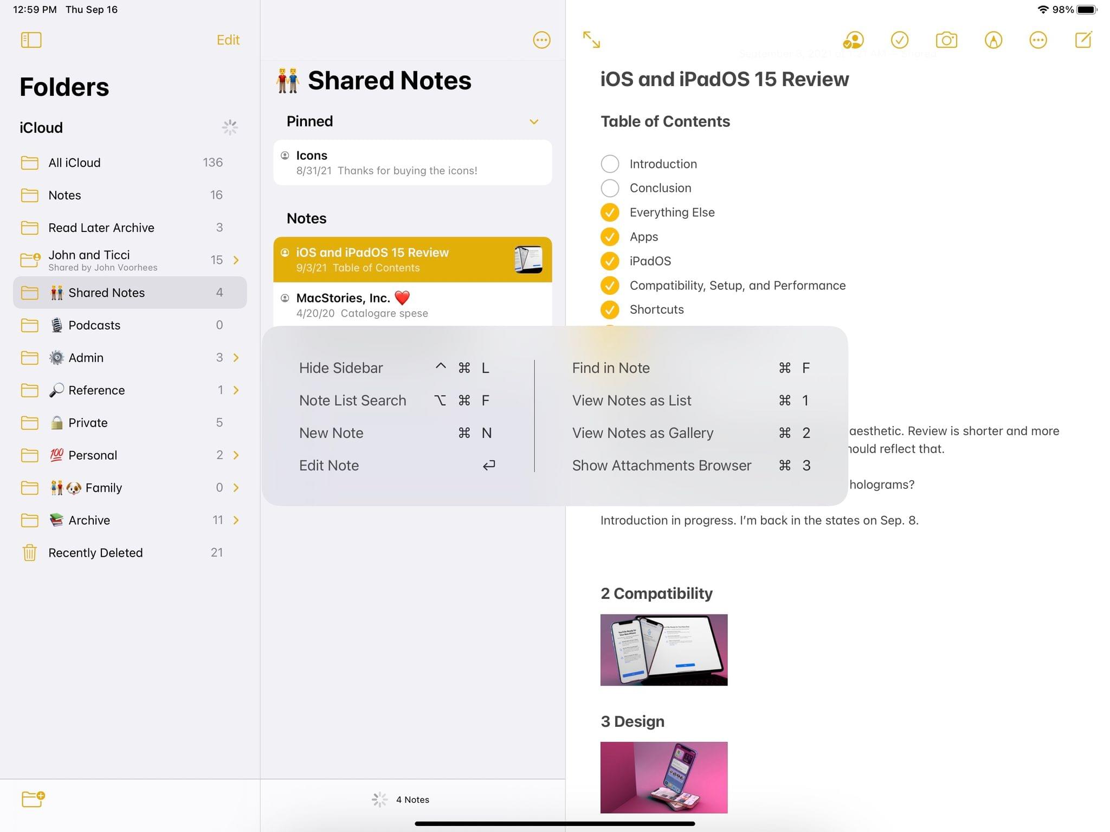Expand the Archive folder
This screenshot has height=832, width=1110.
coord(236,520)
